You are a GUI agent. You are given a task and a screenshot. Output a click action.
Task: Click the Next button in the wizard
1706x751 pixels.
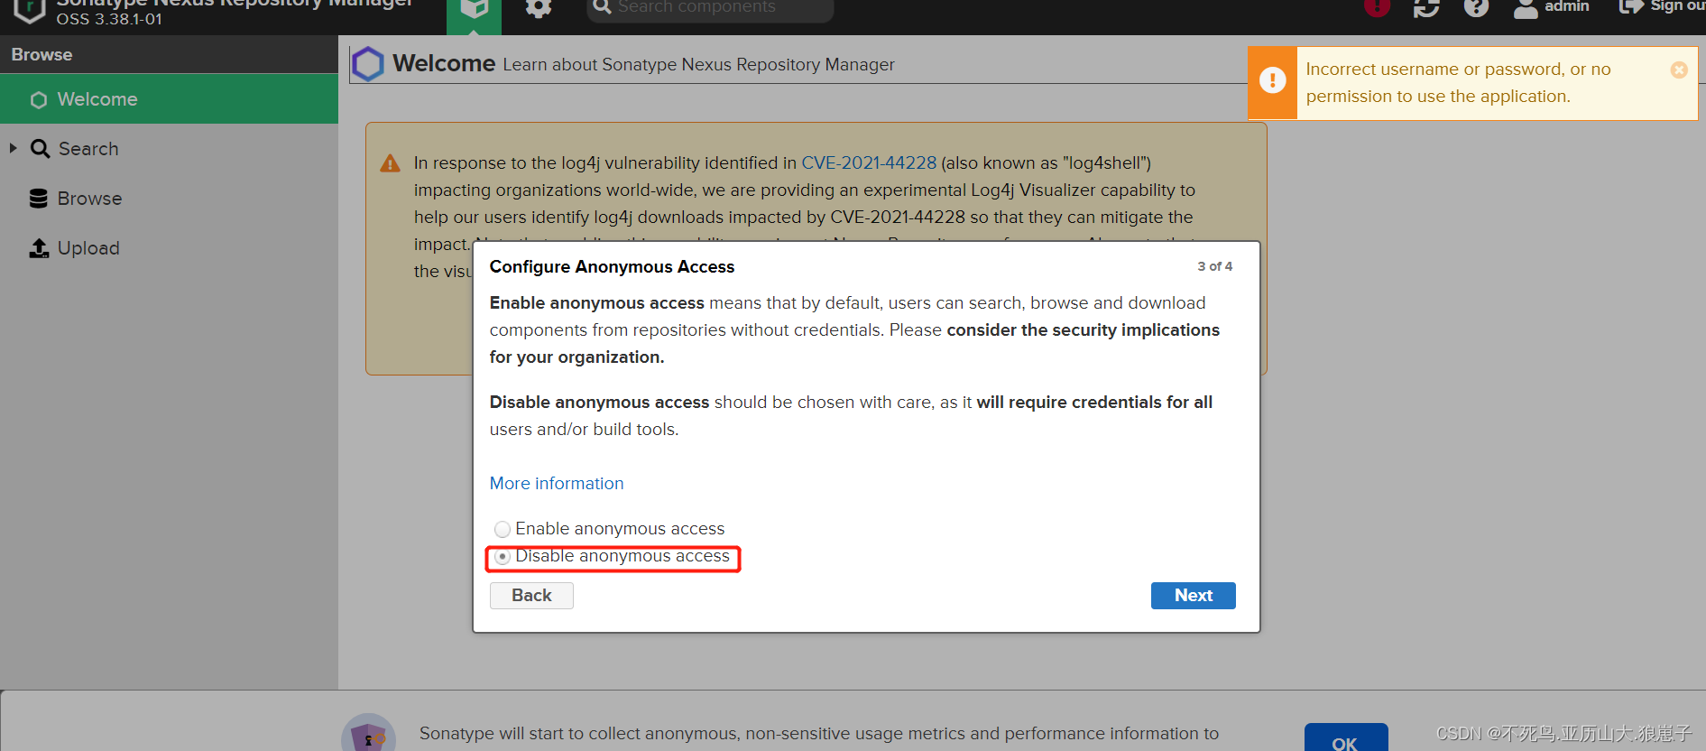1193,596
